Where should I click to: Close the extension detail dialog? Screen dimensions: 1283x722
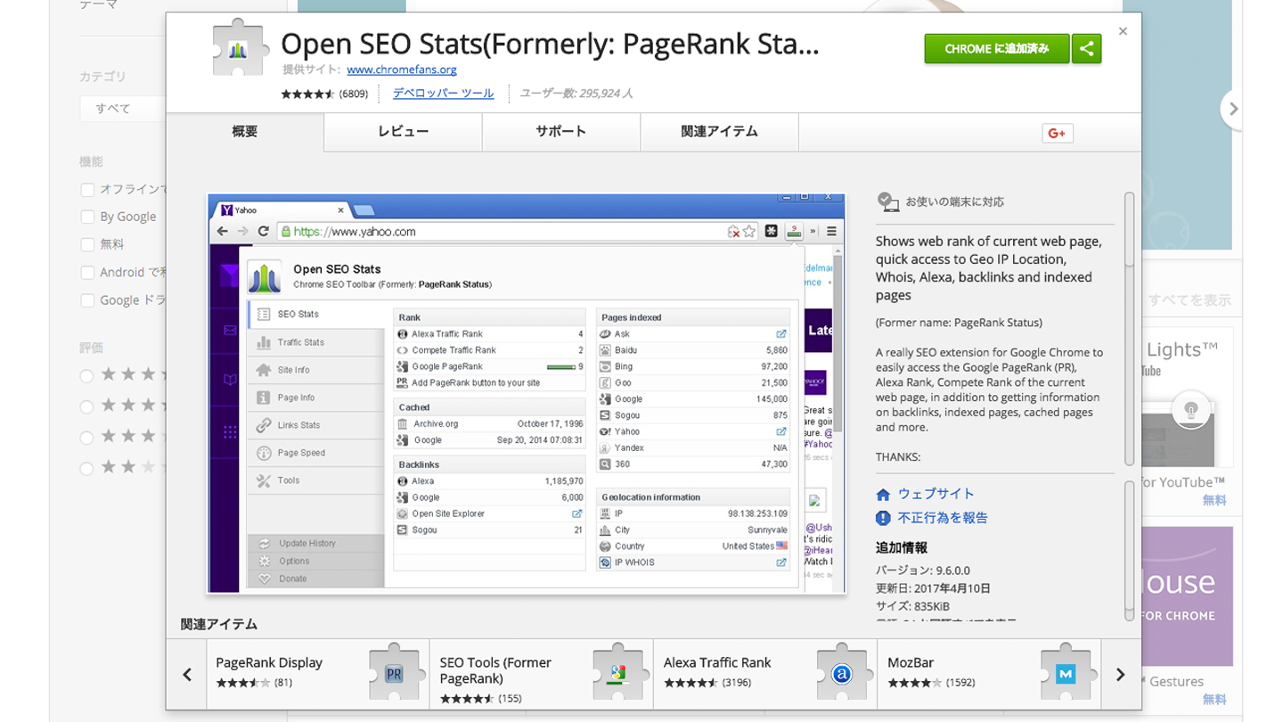click(1123, 31)
